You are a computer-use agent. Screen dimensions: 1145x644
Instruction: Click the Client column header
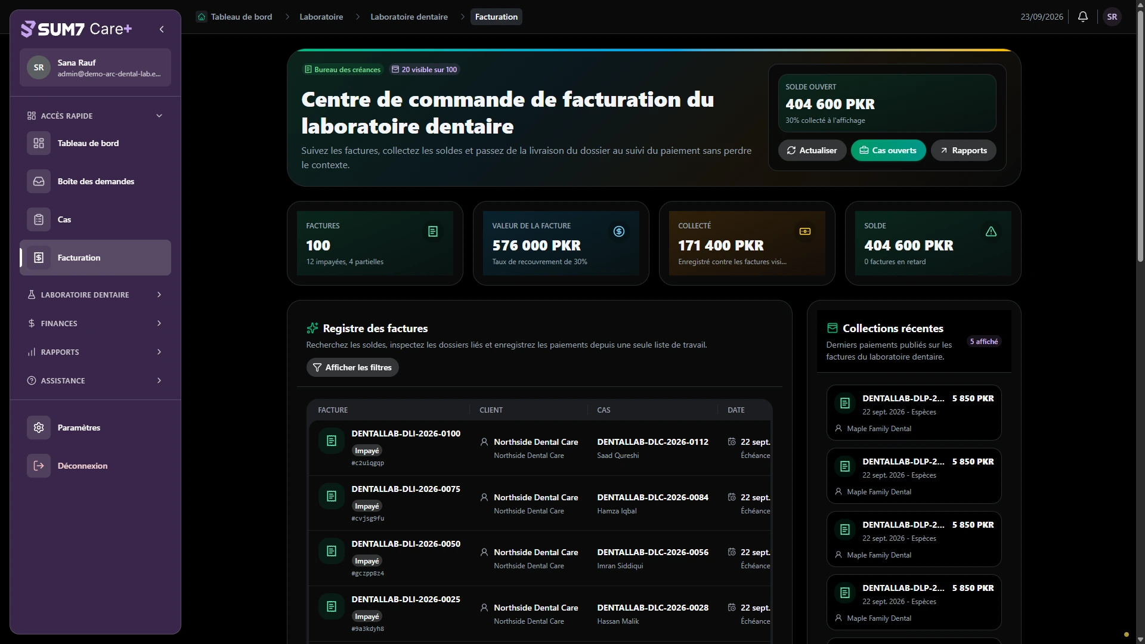coord(491,410)
